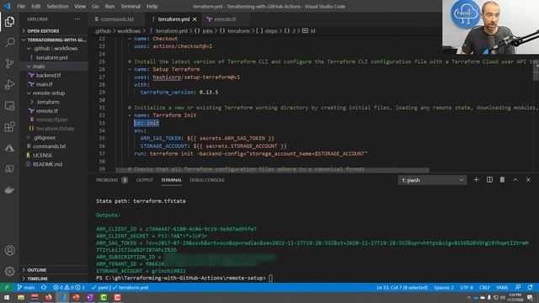
Task: Open the File menu
Action: (x=21, y=6)
